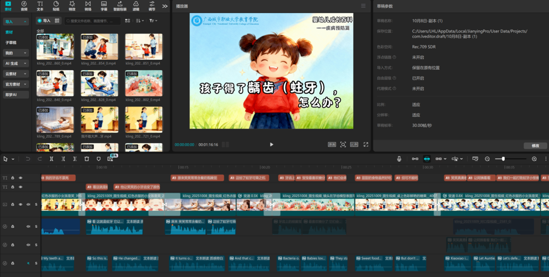549x277 pixels.
Task: Expand the 官方素材 sidebar dropdown
Action: tap(16, 84)
